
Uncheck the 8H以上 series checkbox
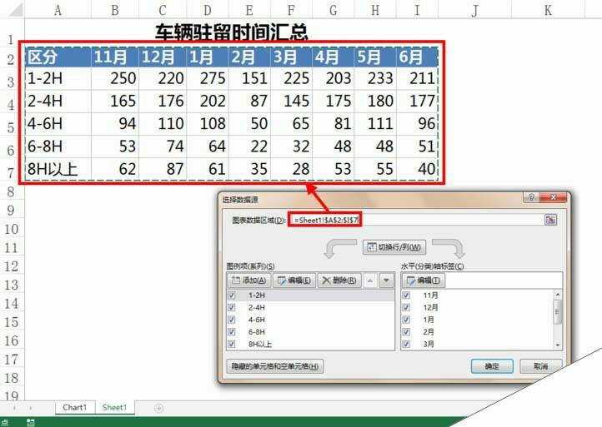(232, 344)
